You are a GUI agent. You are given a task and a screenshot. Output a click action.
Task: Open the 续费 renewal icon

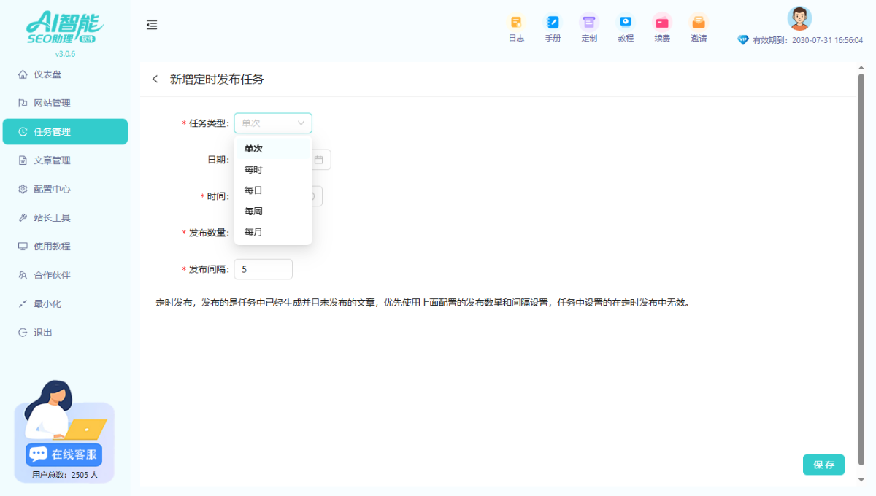coord(662,28)
